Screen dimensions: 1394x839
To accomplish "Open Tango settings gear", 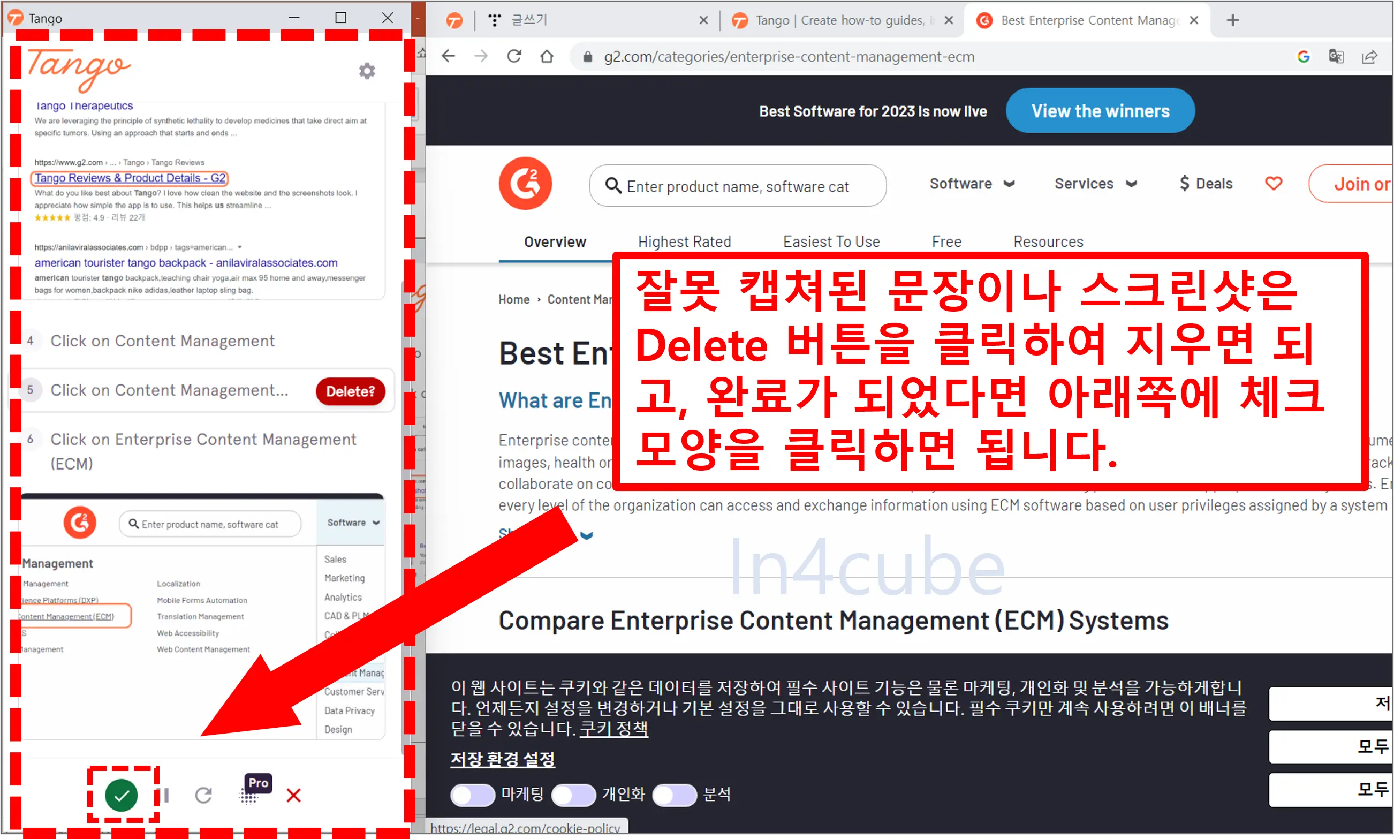I will click(x=367, y=71).
